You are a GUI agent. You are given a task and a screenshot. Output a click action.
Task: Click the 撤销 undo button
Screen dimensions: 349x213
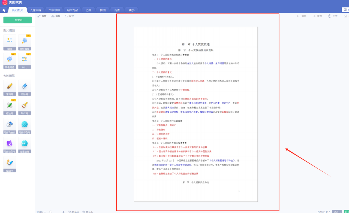[302, 16]
